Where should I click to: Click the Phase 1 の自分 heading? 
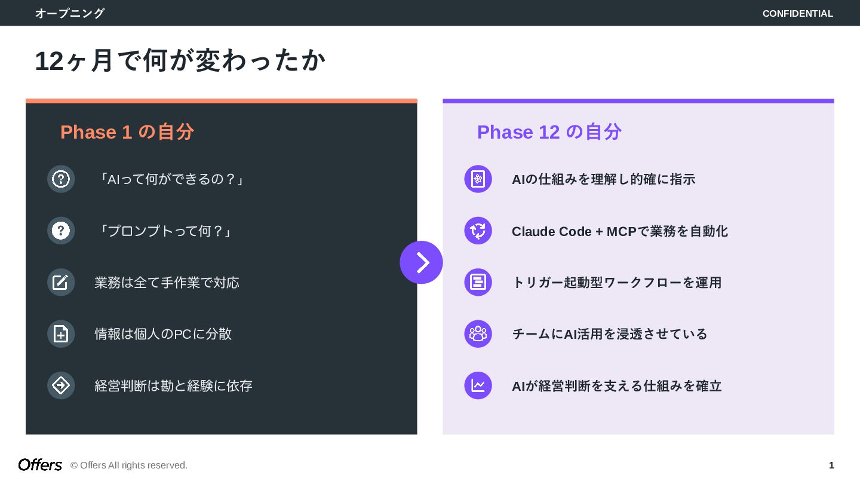(127, 132)
